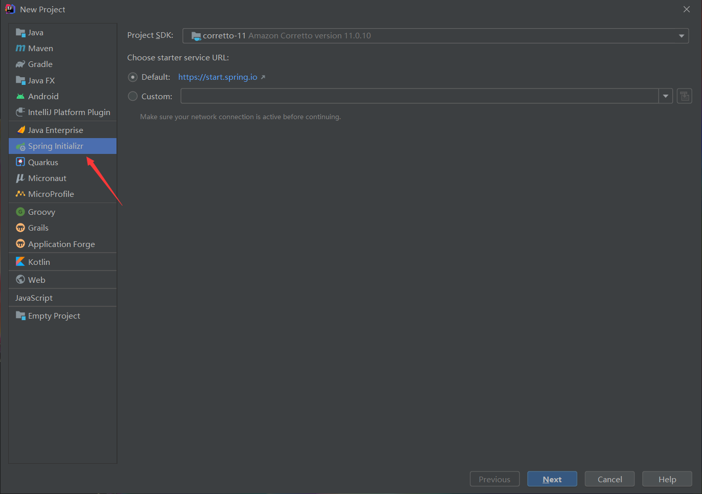The height and width of the screenshot is (494, 702).
Task: Click the Spring Initializr leaf icon
Action: pos(20,146)
